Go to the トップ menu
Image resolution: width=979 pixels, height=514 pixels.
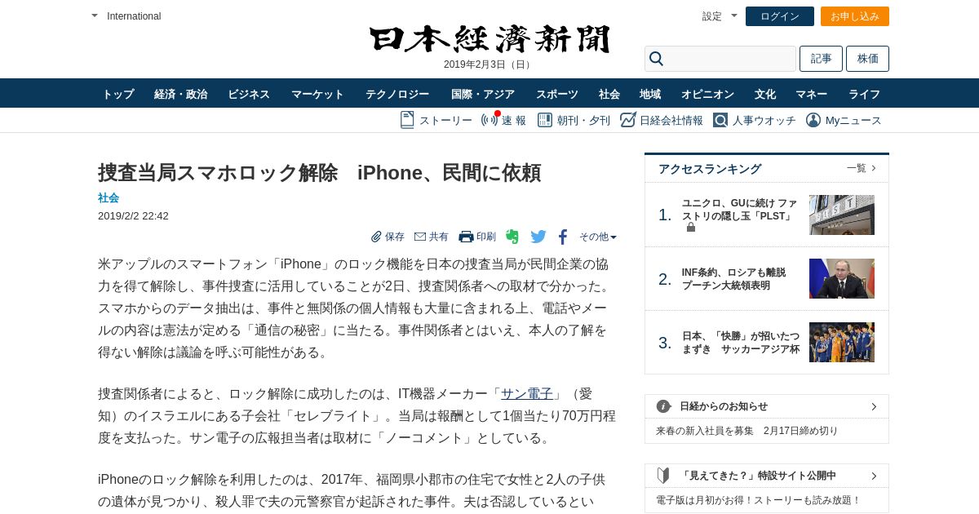point(118,94)
